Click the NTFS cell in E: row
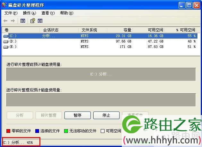 pos(85,47)
